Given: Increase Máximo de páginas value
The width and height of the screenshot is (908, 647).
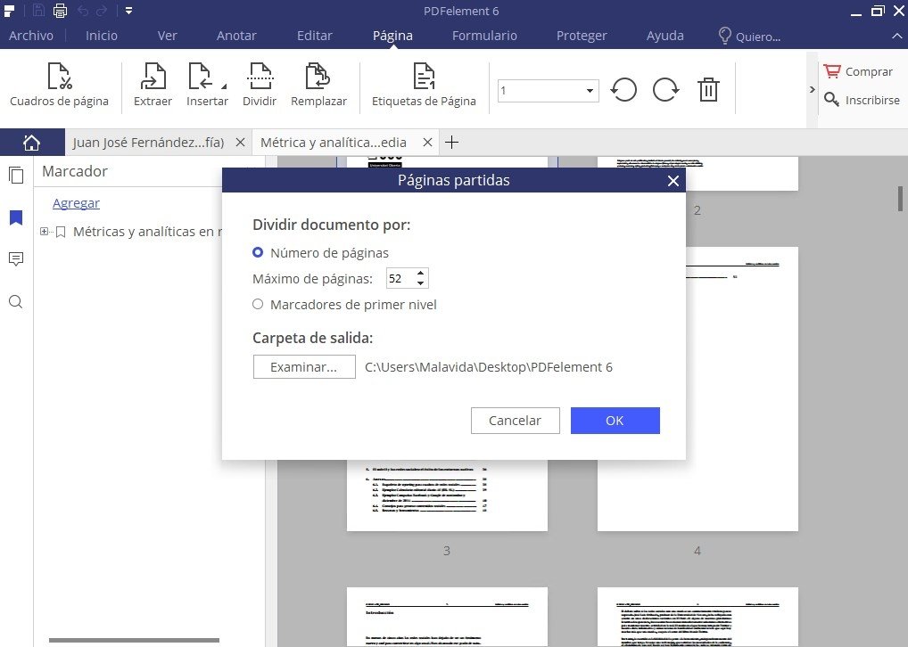Looking at the screenshot, I should point(421,274).
